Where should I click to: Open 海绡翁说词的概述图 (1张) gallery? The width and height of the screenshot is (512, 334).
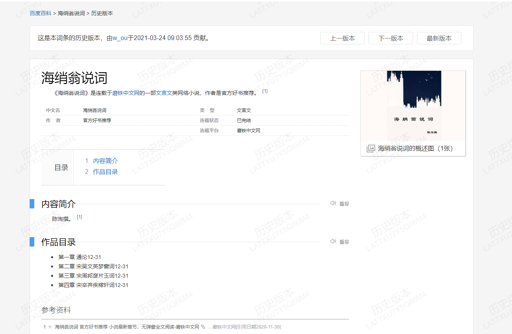coord(415,149)
